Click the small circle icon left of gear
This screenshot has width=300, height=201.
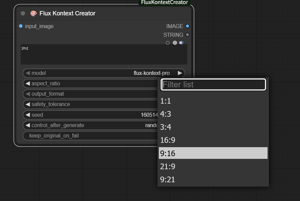point(168,43)
